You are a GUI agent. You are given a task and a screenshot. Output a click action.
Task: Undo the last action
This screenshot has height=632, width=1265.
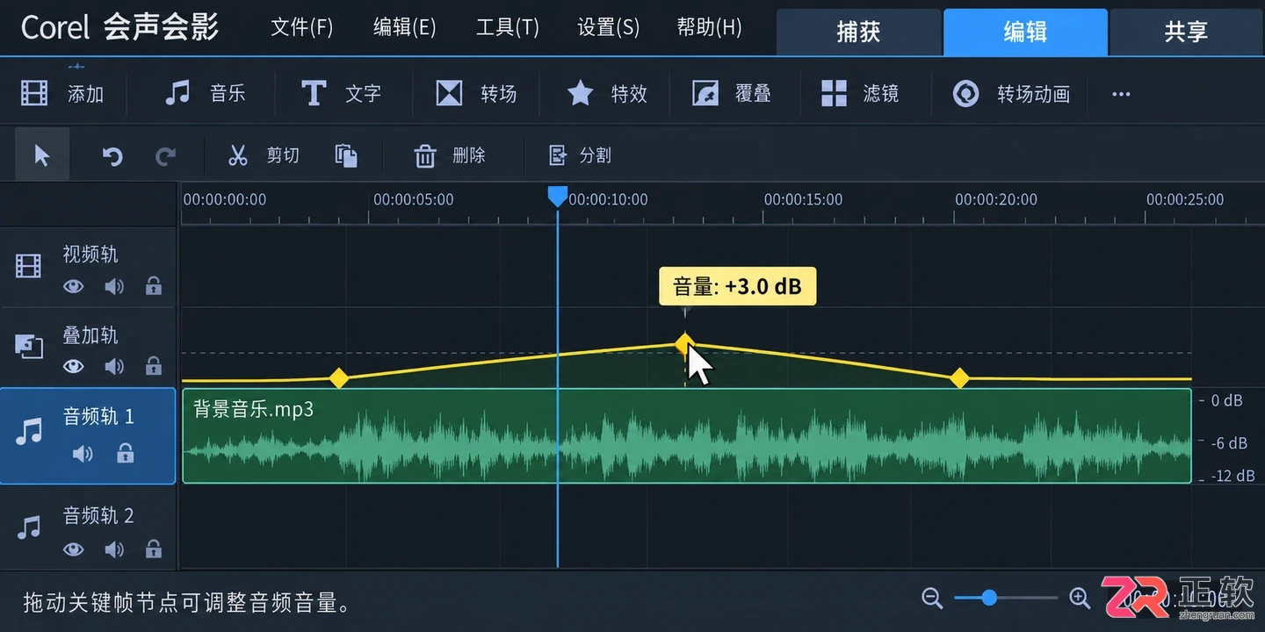coord(112,156)
